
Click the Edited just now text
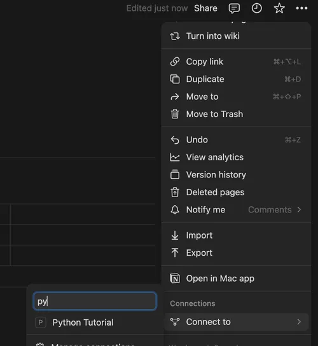tap(157, 8)
